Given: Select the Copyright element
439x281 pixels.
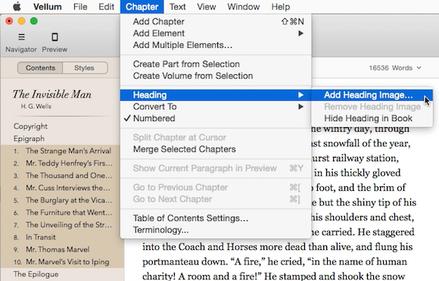Looking at the screenshot, I should click(x=30, y=126).
